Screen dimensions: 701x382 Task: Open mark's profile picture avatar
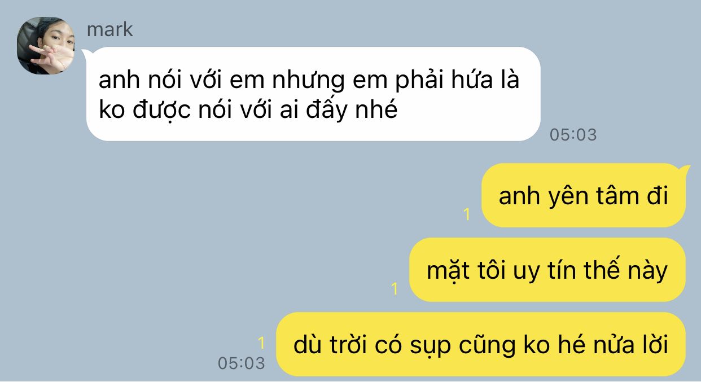[46, 46]
